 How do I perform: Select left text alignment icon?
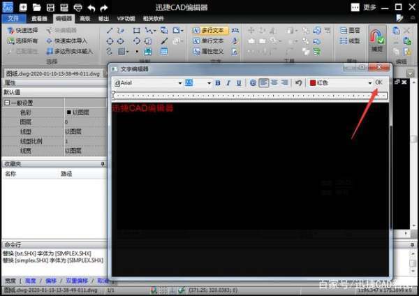click(x=264, y=83)
